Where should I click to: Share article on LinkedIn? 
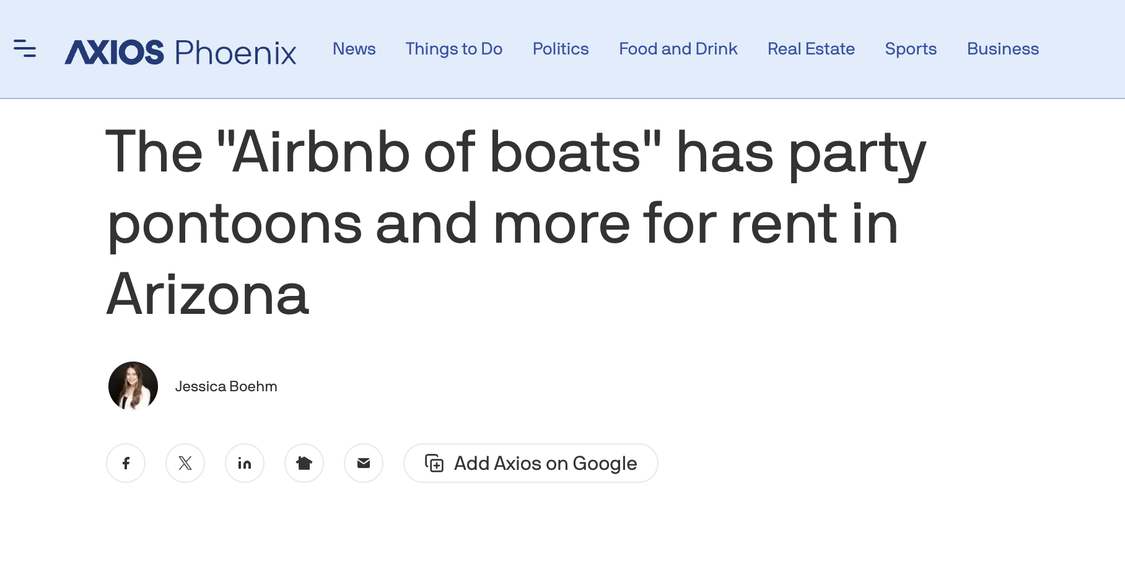pos(245,463)
